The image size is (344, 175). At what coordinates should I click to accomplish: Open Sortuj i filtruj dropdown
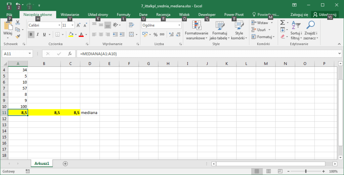point(296,30)
